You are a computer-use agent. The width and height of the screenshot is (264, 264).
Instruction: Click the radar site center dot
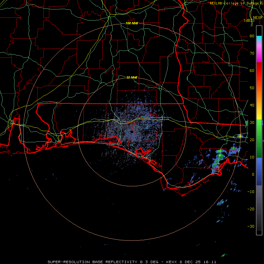pos(132,132)
